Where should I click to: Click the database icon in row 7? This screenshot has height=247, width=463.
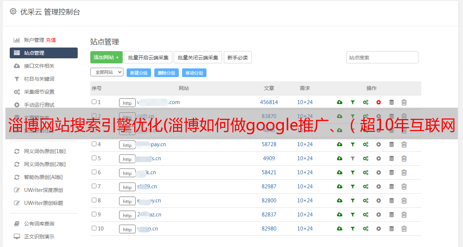click(391, 187)
